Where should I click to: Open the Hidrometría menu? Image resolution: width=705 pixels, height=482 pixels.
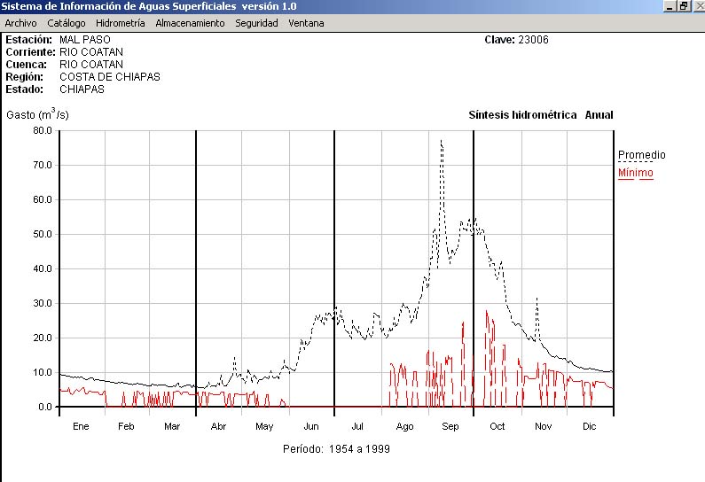point(120,23)
